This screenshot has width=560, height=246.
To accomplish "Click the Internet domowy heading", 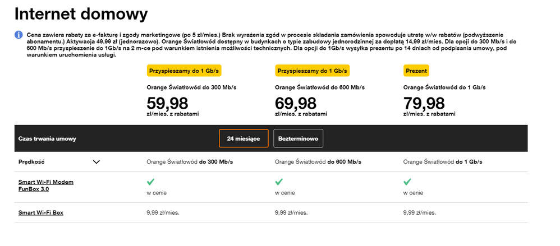I will [81, 13].
